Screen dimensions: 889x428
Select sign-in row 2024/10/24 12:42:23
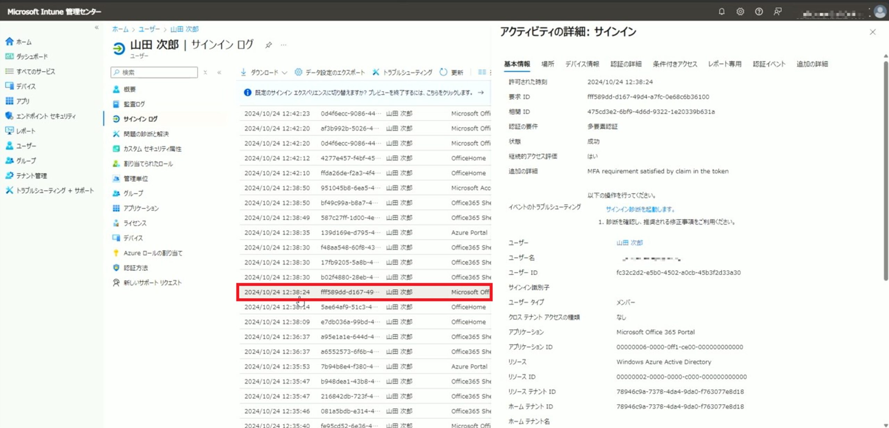click(x=365, y=113)
